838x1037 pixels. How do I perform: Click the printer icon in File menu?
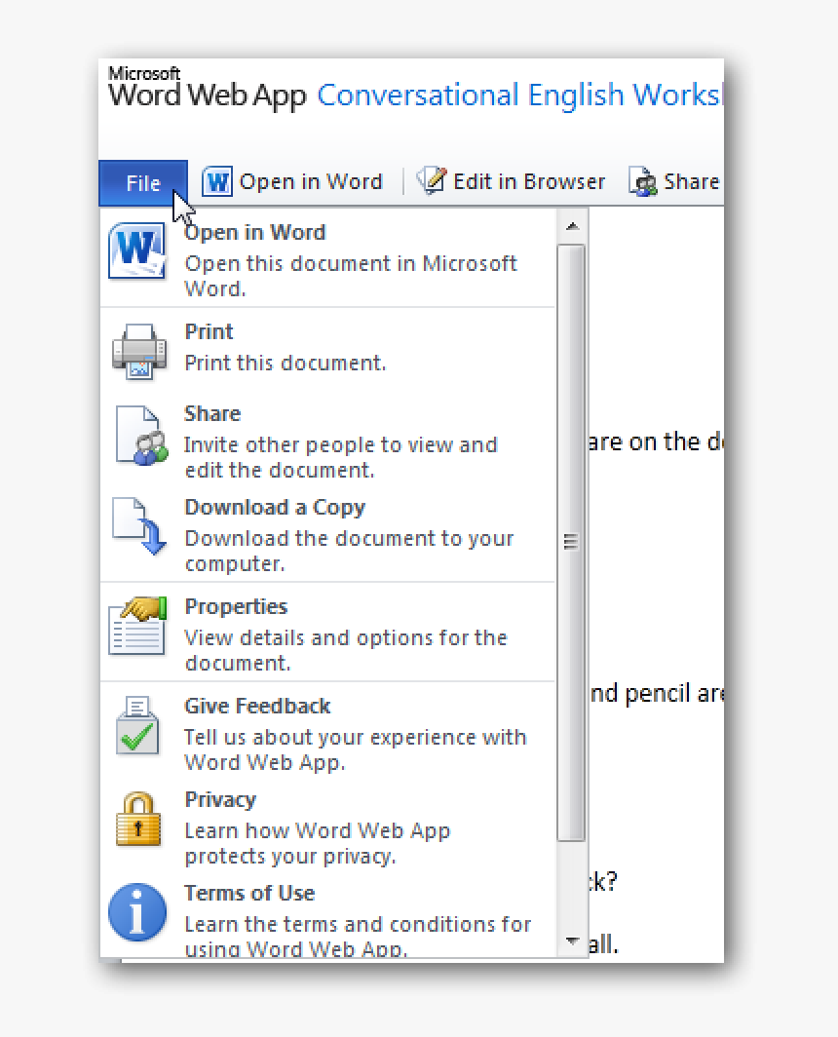pyautogui.click(x=139, y=351)
